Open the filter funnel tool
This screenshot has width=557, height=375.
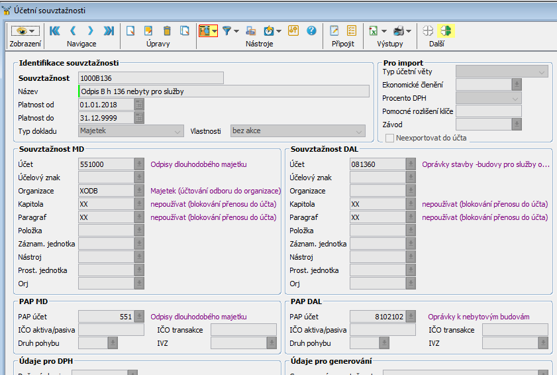tap(227, 30)
